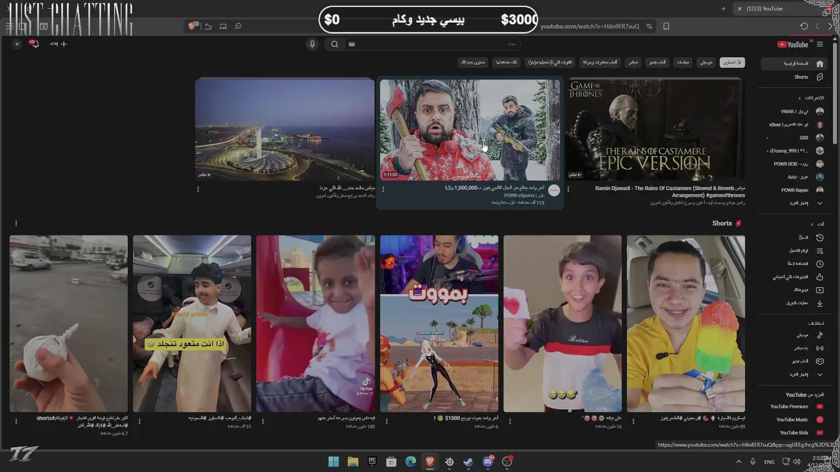
Task: Open the 'أنت' You section chevron
Action: pyautogui.click(x=812, y=224)
